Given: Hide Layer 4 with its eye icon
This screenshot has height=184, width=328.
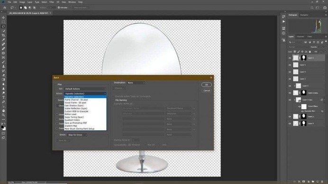Looking at the screenshot, I should tap(290, 72).
